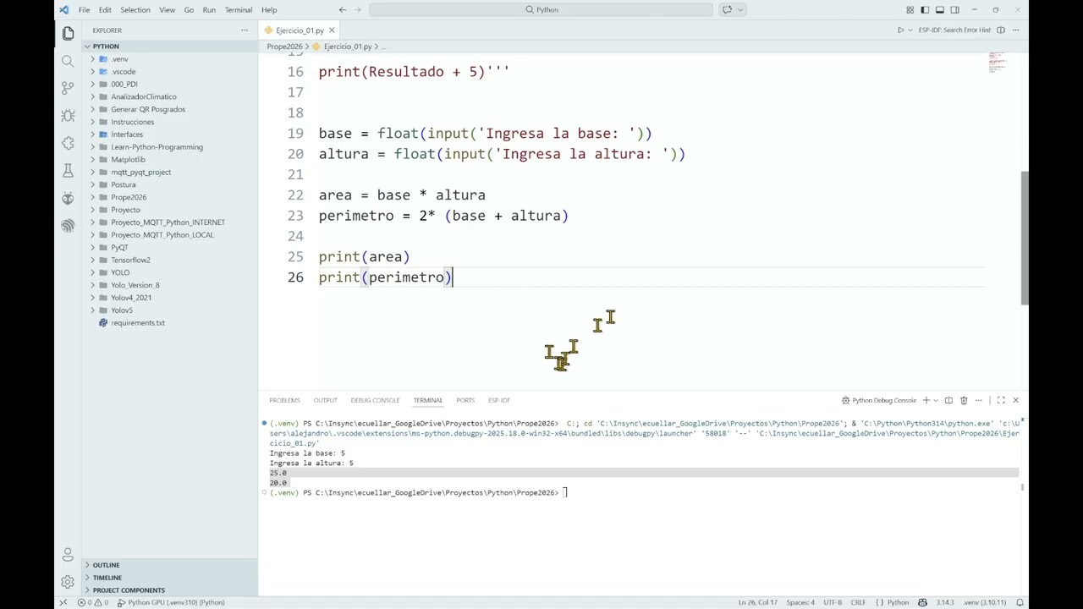Switch to the DEBUG CONSOLE tab
This screenshot has width=1083, height=609.
pyautogui.click(x=375, y=400)
